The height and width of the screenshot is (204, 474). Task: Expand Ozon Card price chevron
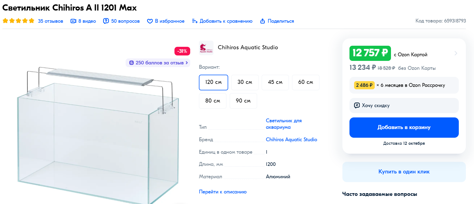456,53
